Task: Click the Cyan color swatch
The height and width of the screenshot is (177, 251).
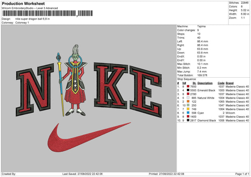Action: pos(188,113)
